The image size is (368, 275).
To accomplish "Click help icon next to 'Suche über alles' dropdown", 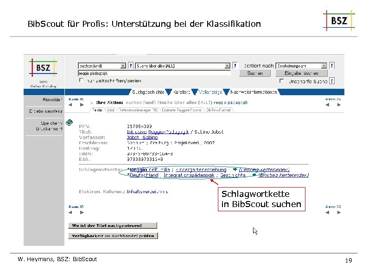I will tap(235, 66).
